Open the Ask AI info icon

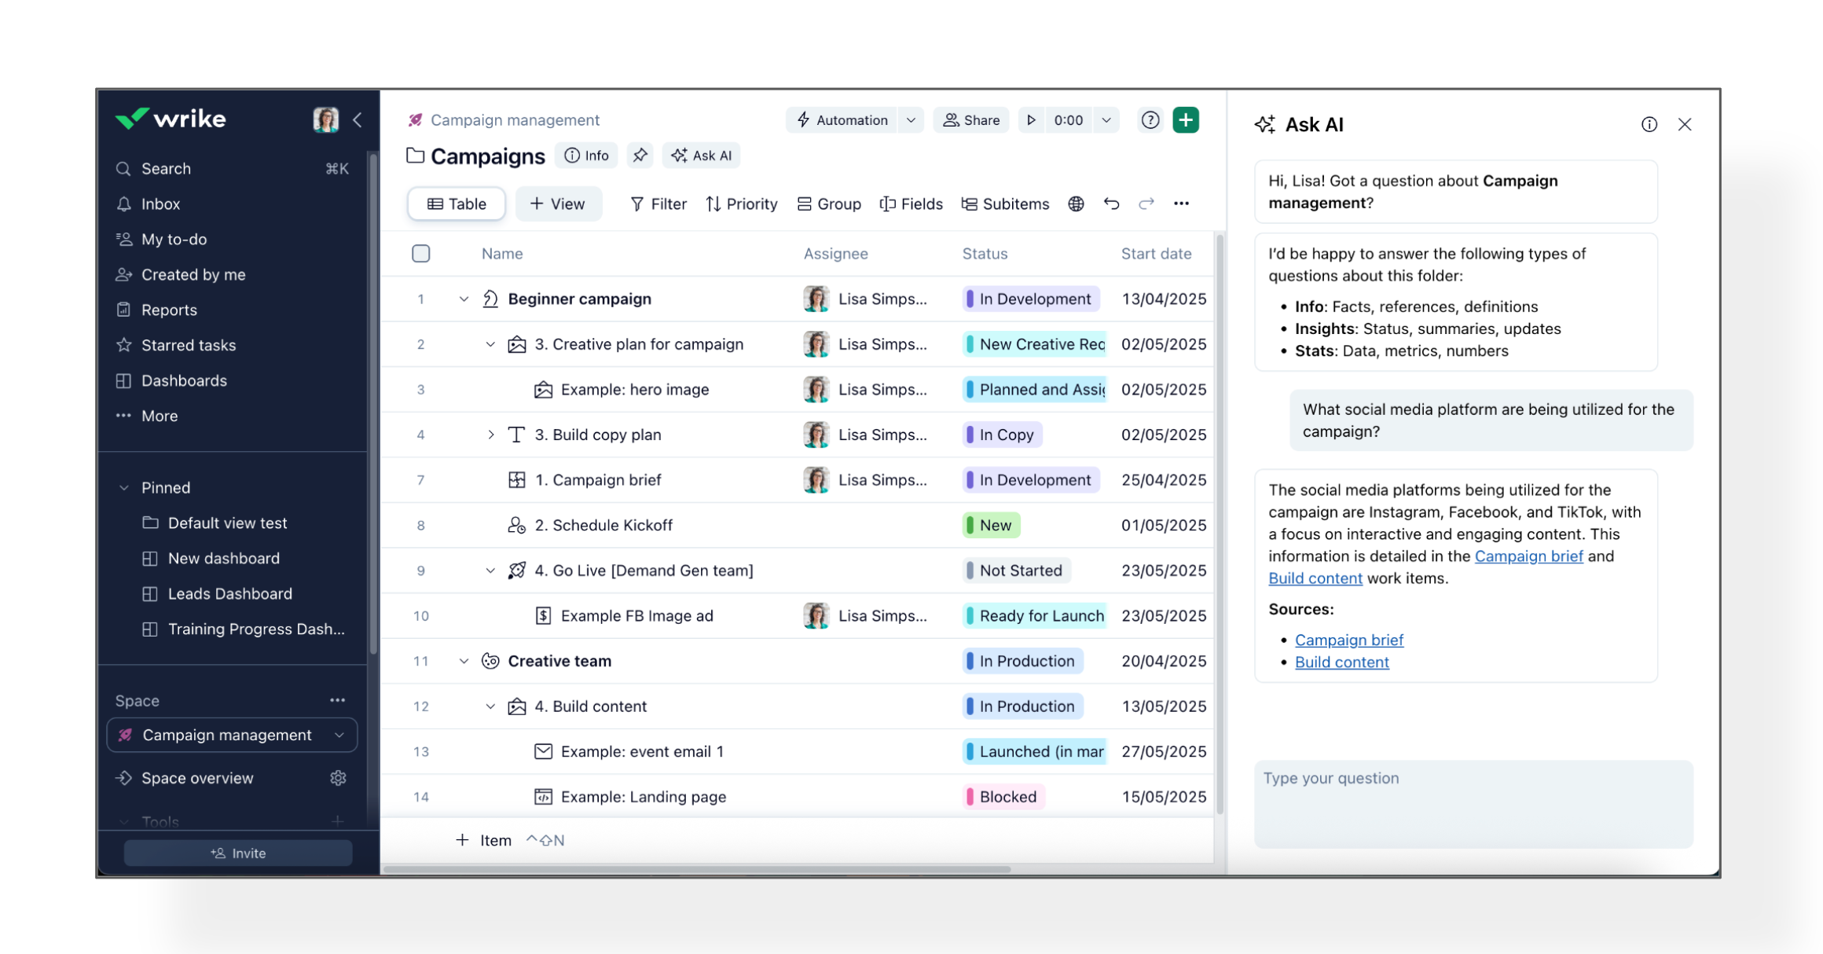(1649, 125)
